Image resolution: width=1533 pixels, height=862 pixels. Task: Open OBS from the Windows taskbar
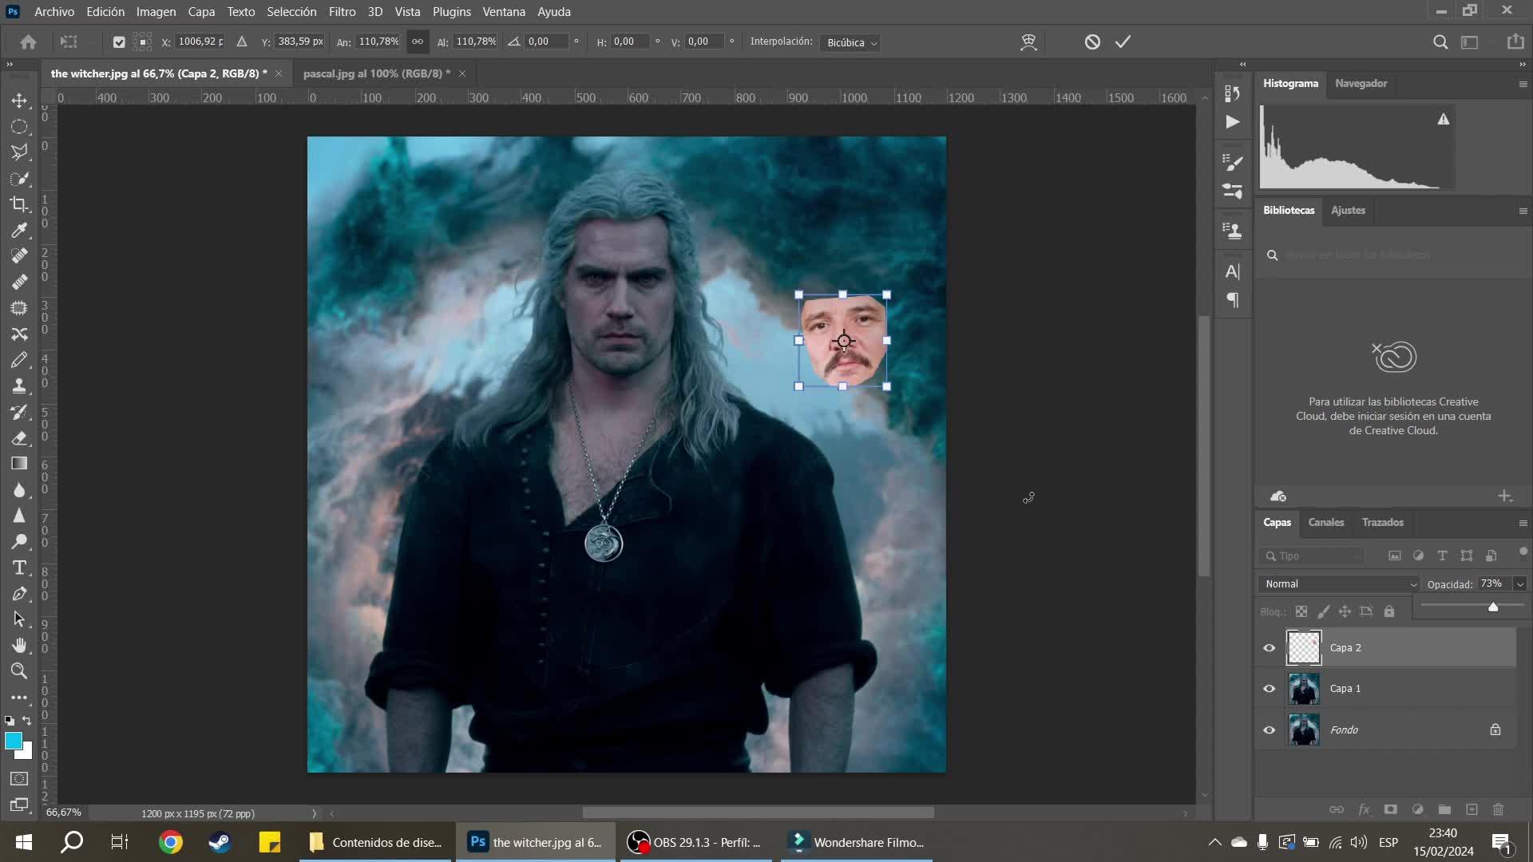click(x=693, y=842)
